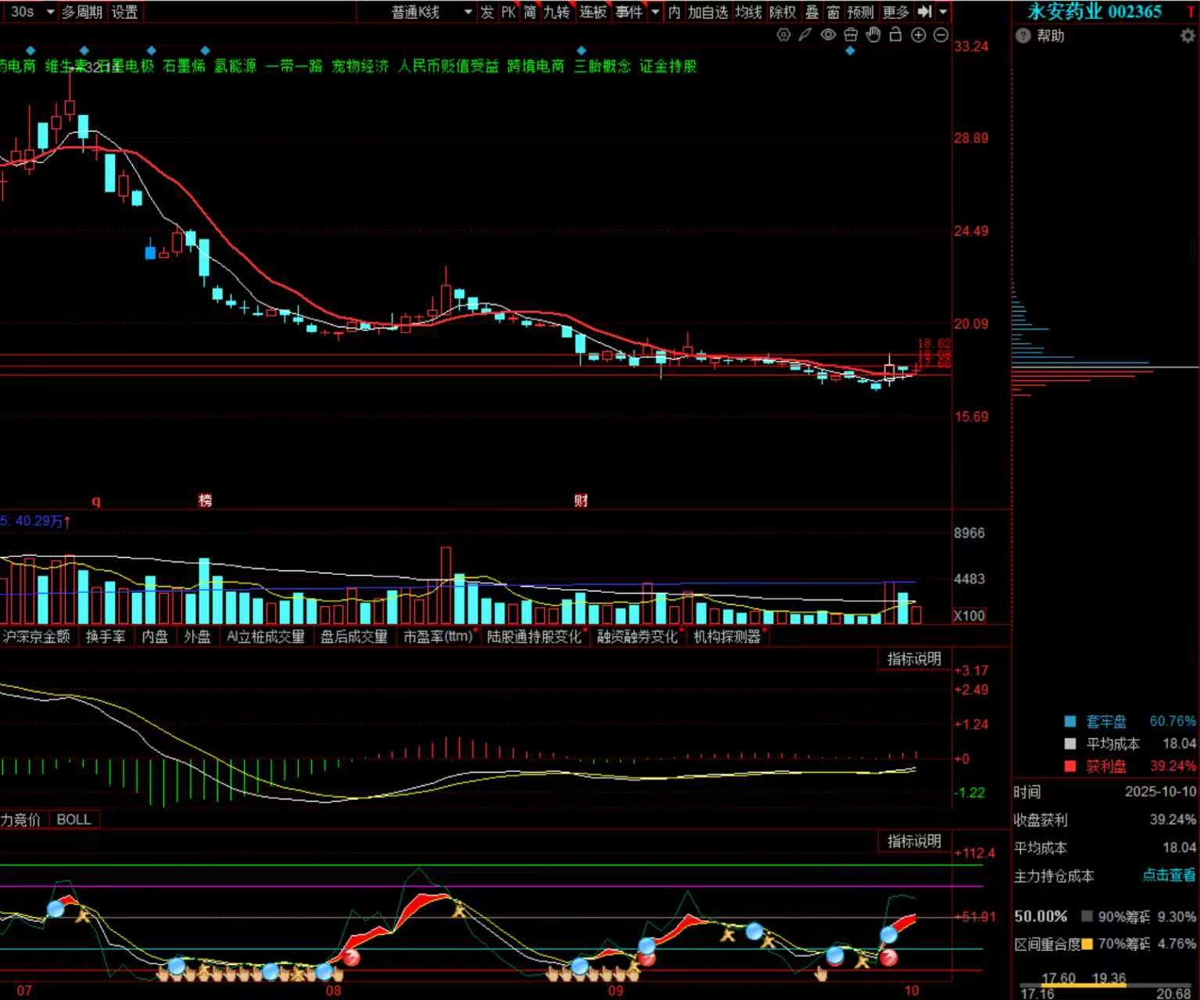Toggle the 简 simplified view button
This screenshot has width=1200, height=1000.
pyautogui.click(x=530, y=12)
